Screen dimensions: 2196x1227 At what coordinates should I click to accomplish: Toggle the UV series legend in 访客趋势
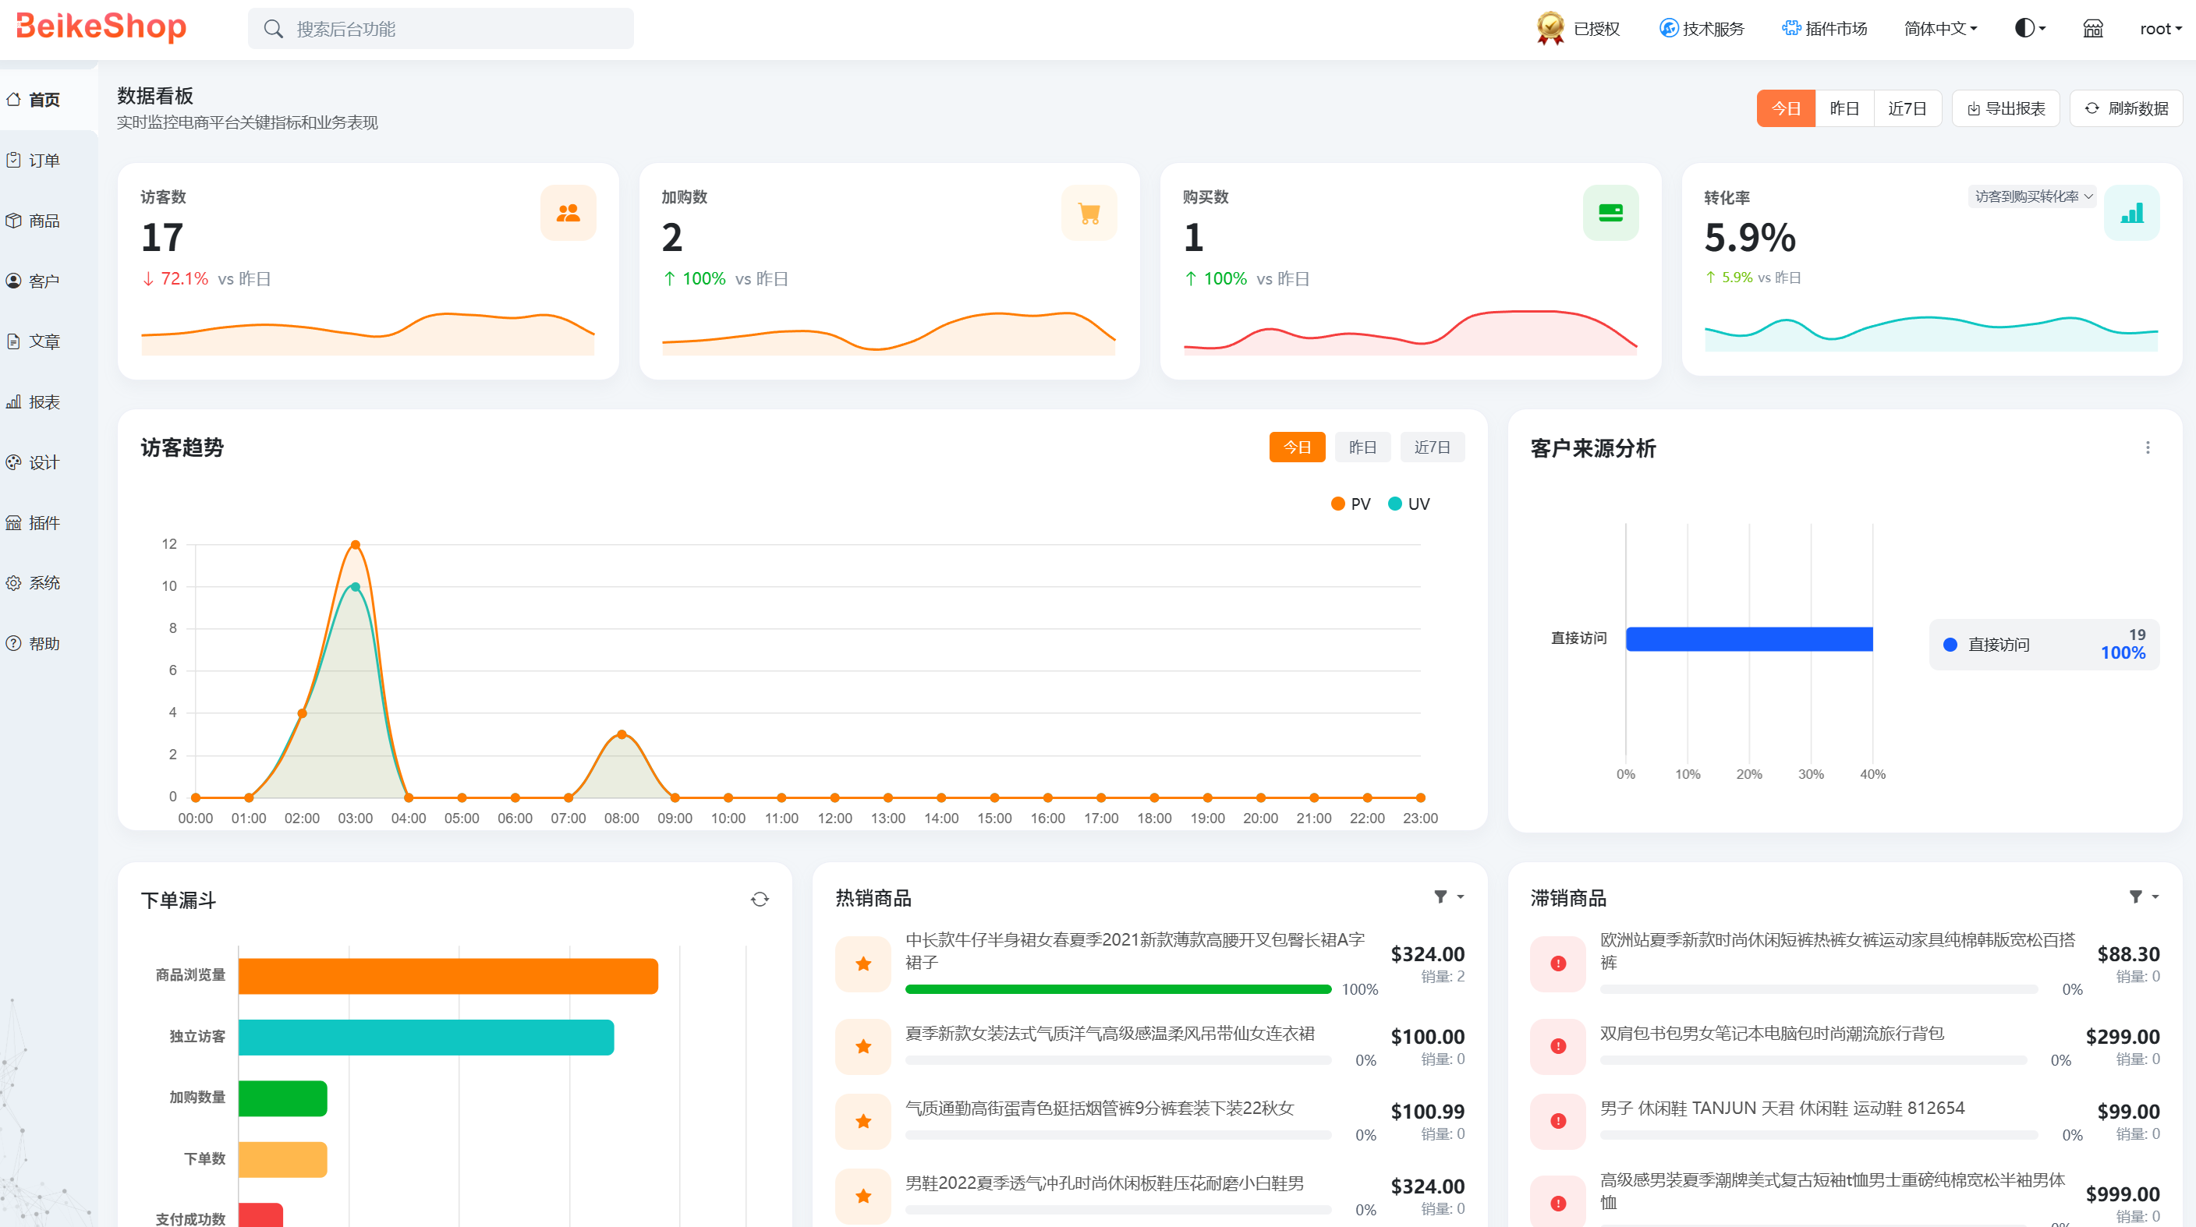point(1408,504)
